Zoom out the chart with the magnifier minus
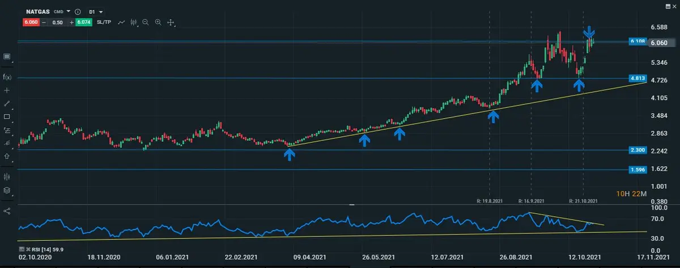This screenshot has width=680, height=268. [146, 22]
